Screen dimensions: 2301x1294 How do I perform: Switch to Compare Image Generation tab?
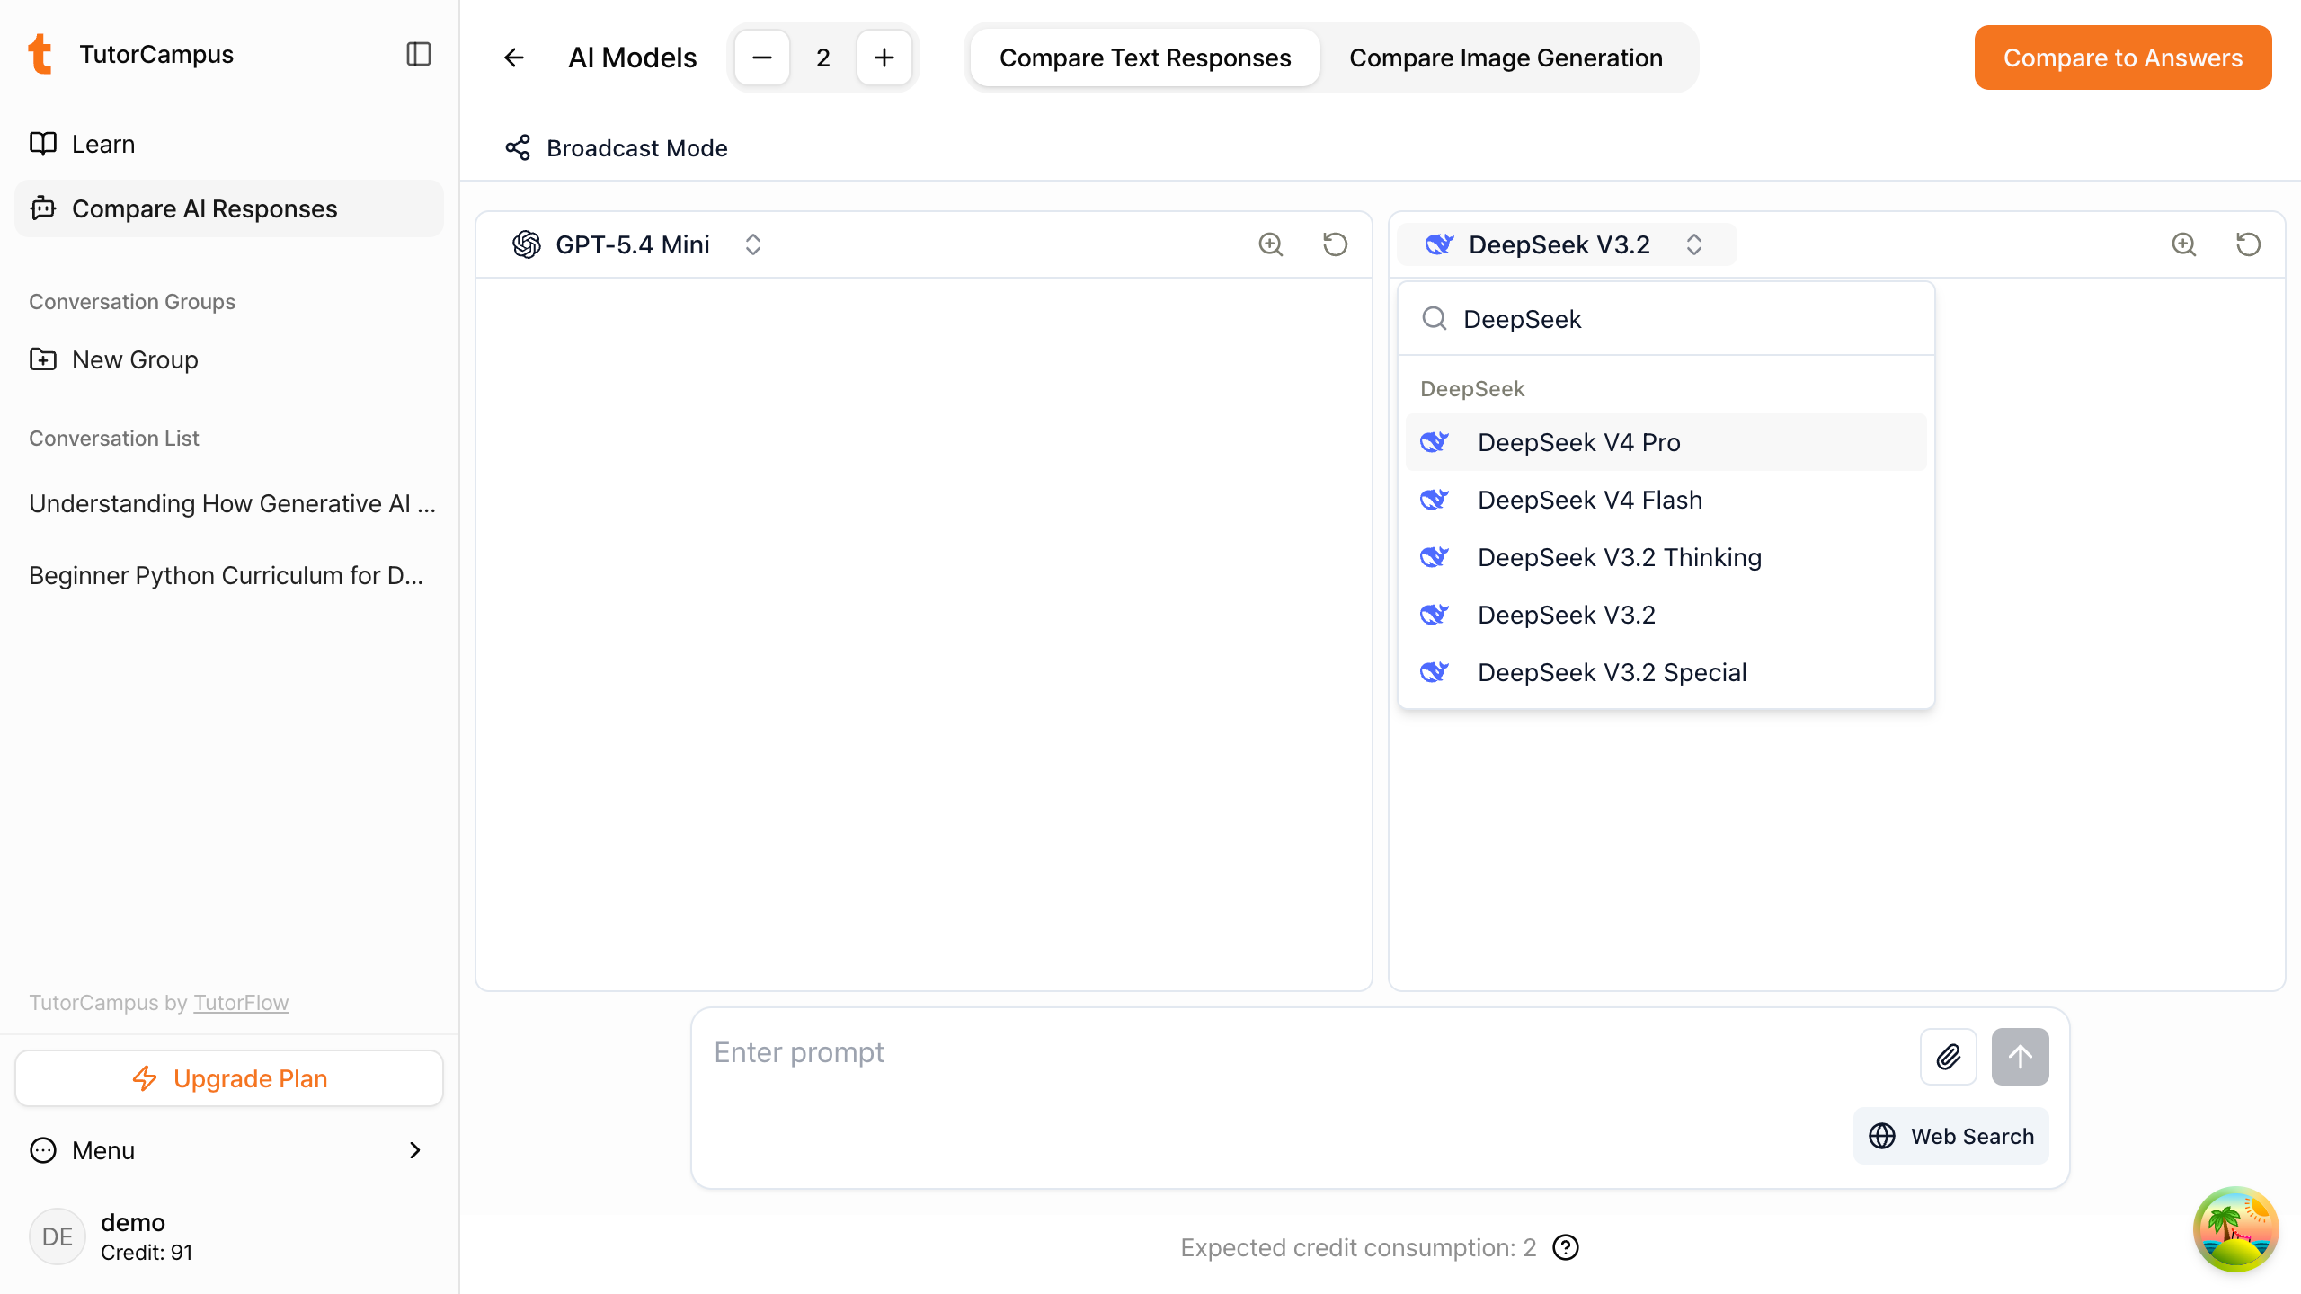(x=1506, y=58)
